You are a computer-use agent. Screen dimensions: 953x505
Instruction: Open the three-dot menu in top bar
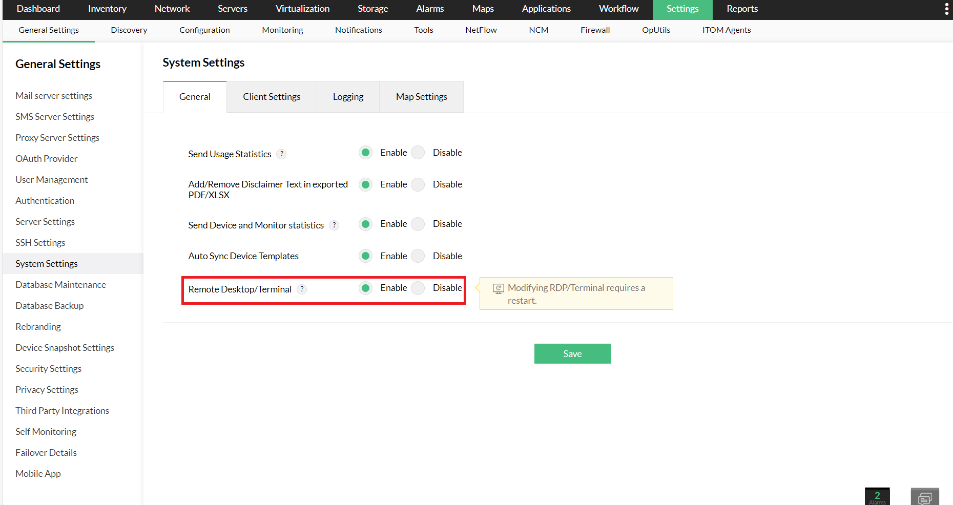click(946, 9)
